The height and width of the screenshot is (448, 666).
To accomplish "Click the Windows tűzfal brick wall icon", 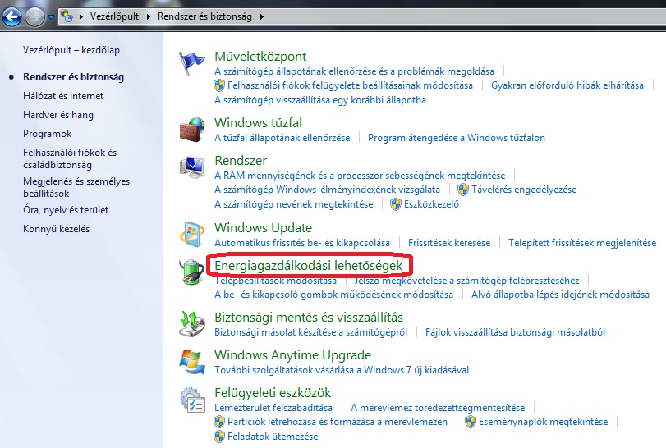I will click(192, 130).
